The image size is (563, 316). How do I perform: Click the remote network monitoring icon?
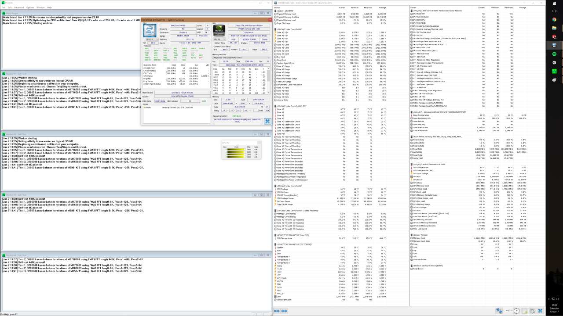(x=499, y=311)
